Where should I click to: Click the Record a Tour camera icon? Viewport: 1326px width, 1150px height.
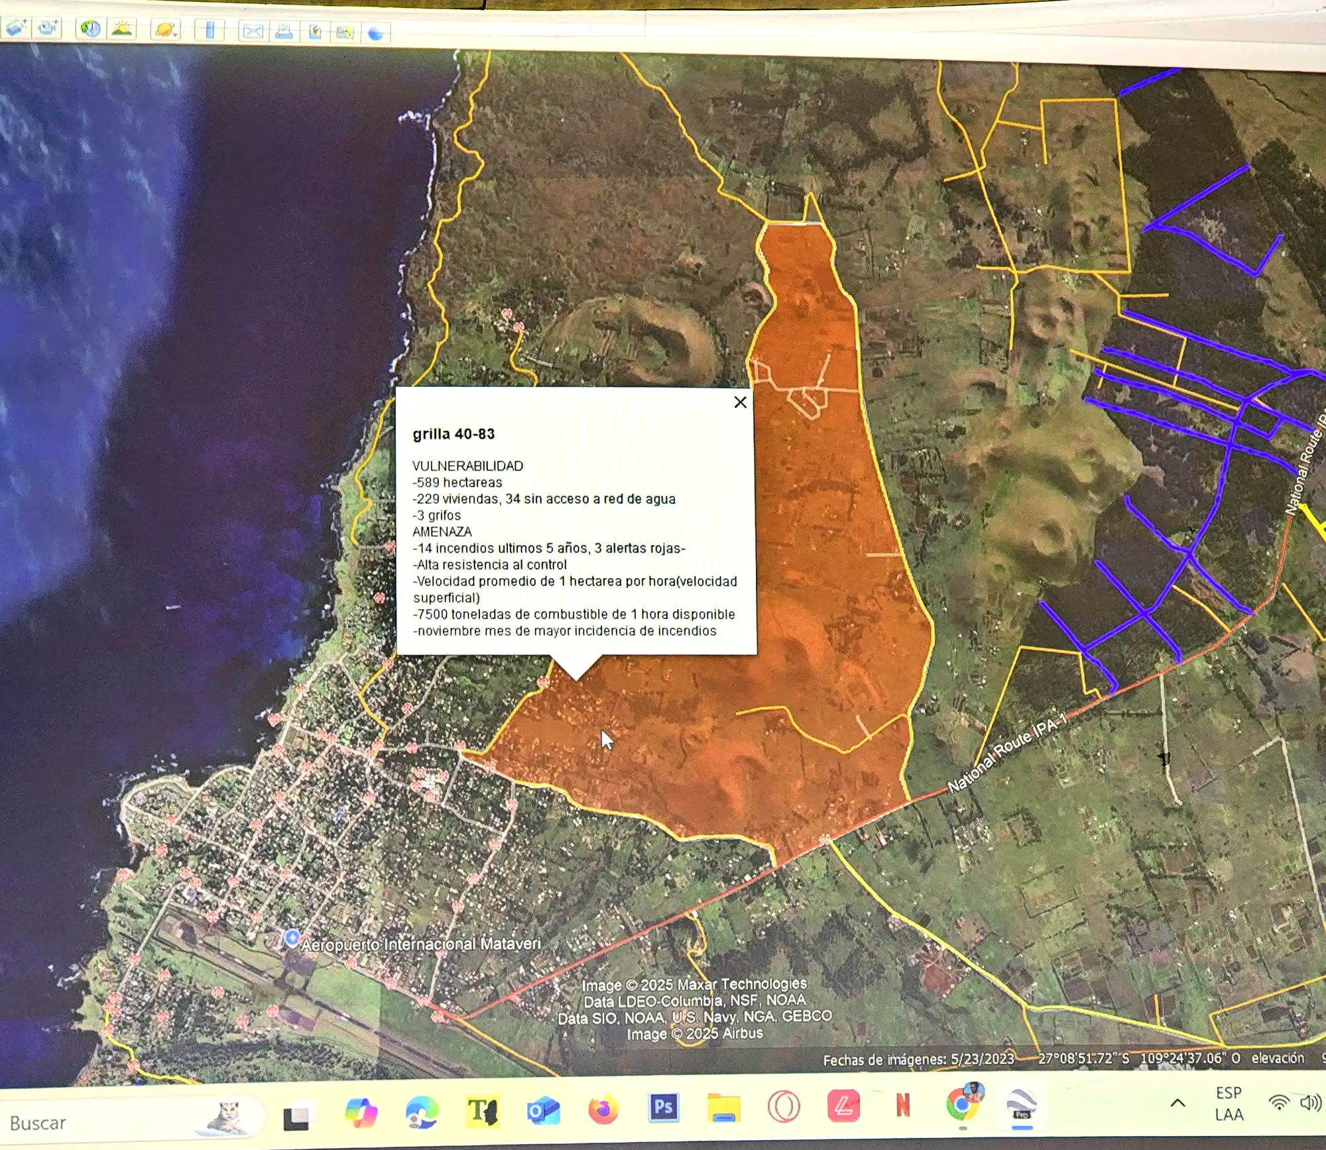click(48, 28)
